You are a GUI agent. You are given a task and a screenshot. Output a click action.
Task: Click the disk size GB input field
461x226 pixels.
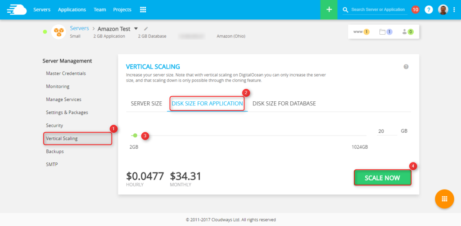pyautogui.click(x=385, y=131)
